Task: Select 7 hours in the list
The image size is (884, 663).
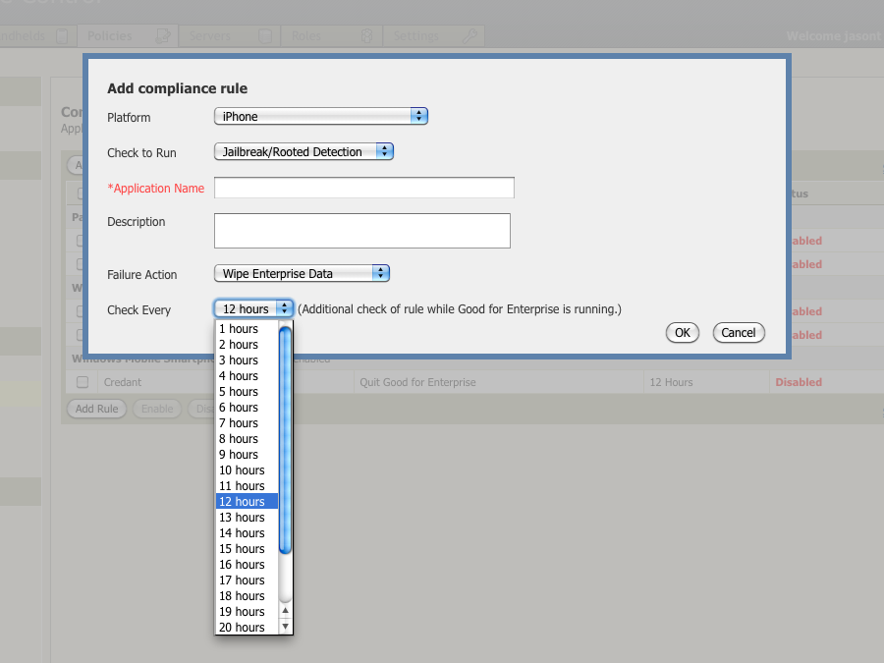Action: point(247,423)
